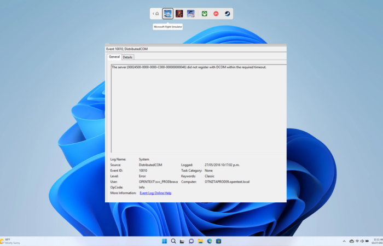Click the volume speaker tray icon
Screen dimensions: 383x246
coord(362,241)
